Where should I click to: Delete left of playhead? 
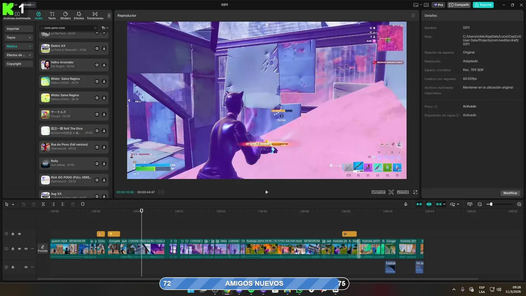pyautogui.click(x=53, y=204)
